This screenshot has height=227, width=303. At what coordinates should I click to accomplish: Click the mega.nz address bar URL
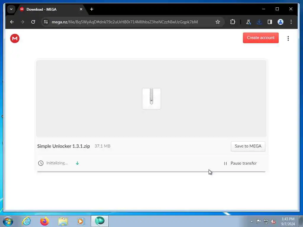[x=125, y=22]
